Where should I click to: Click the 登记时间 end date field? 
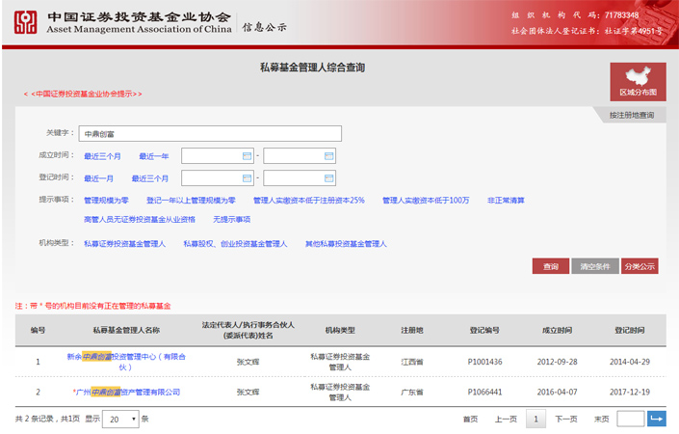click(300, 178)
